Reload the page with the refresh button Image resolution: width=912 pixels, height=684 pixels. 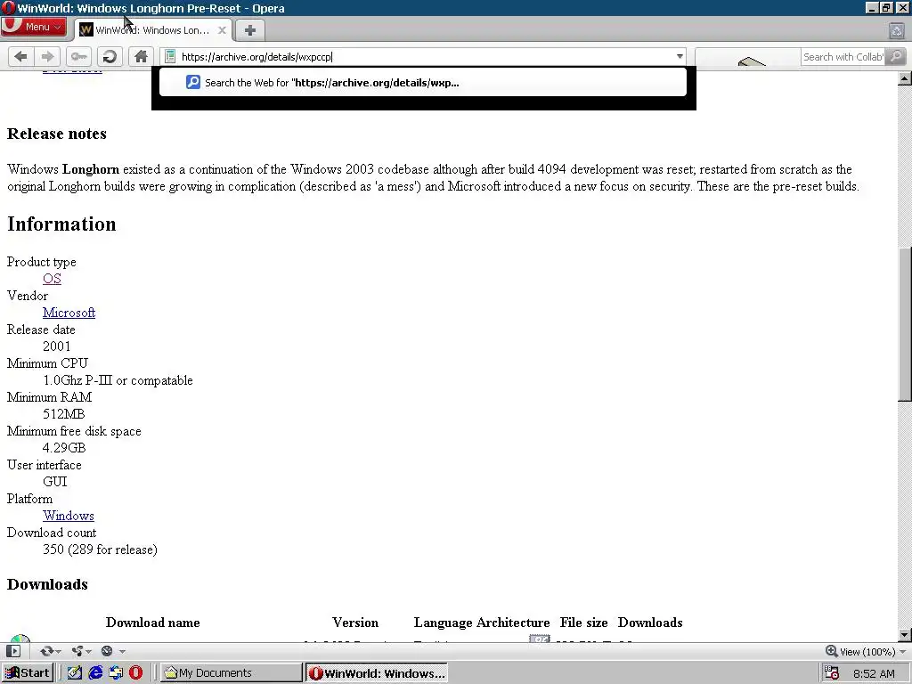[110, 56]
